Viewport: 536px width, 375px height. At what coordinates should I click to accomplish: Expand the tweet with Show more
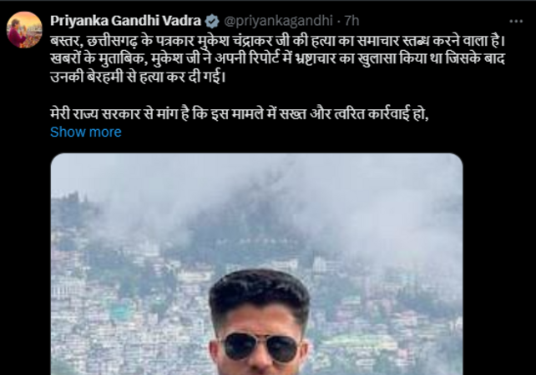[x=86, y=132]
